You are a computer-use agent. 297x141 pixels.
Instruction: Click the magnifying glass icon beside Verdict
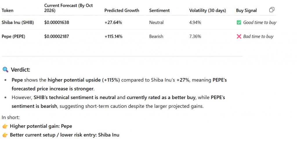tap(5, 70)
